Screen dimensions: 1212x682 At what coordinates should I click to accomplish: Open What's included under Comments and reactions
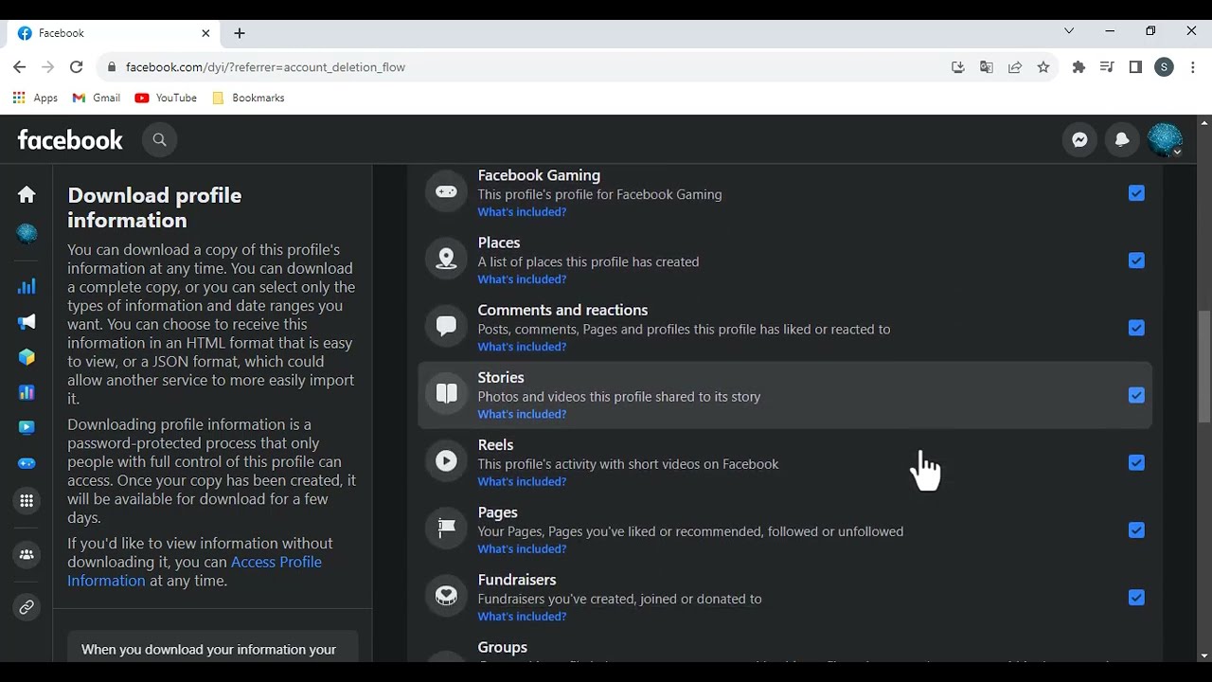click(x=522, y=347)
